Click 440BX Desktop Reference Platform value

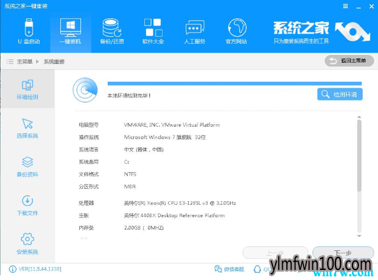tap(175, 215)
